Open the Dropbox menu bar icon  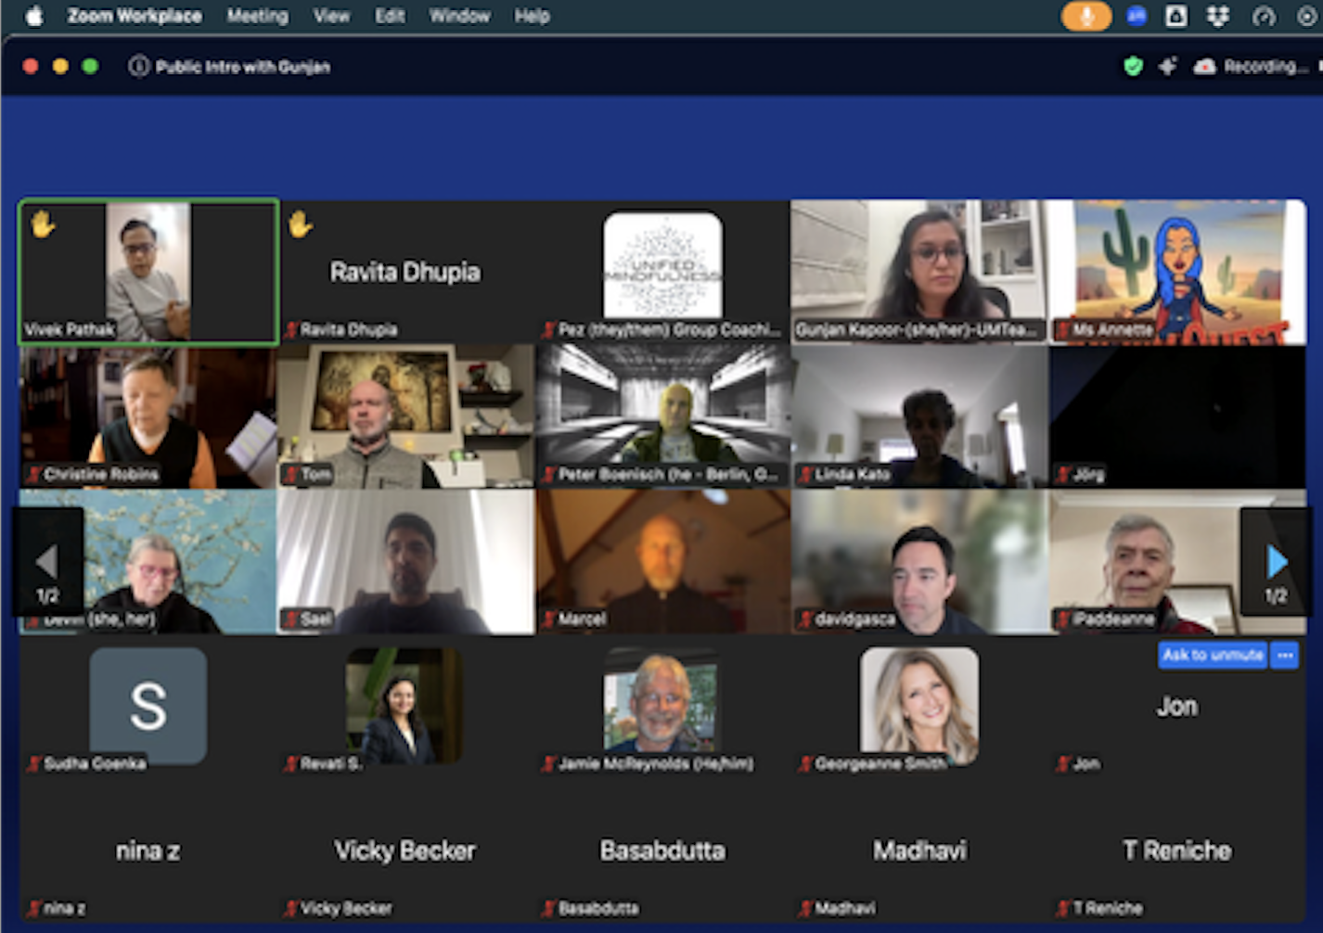(1217, 16)
